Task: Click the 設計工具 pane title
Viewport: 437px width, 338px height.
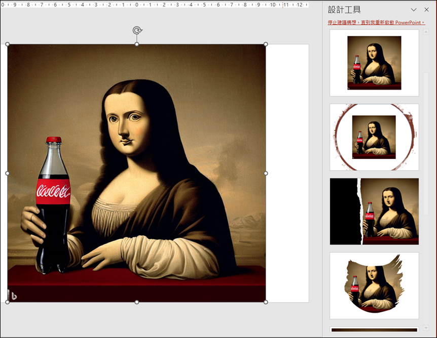Action: click(344, 10)
